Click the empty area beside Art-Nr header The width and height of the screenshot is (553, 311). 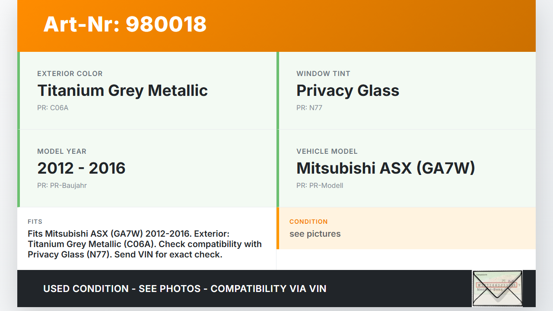coord(367,25)
